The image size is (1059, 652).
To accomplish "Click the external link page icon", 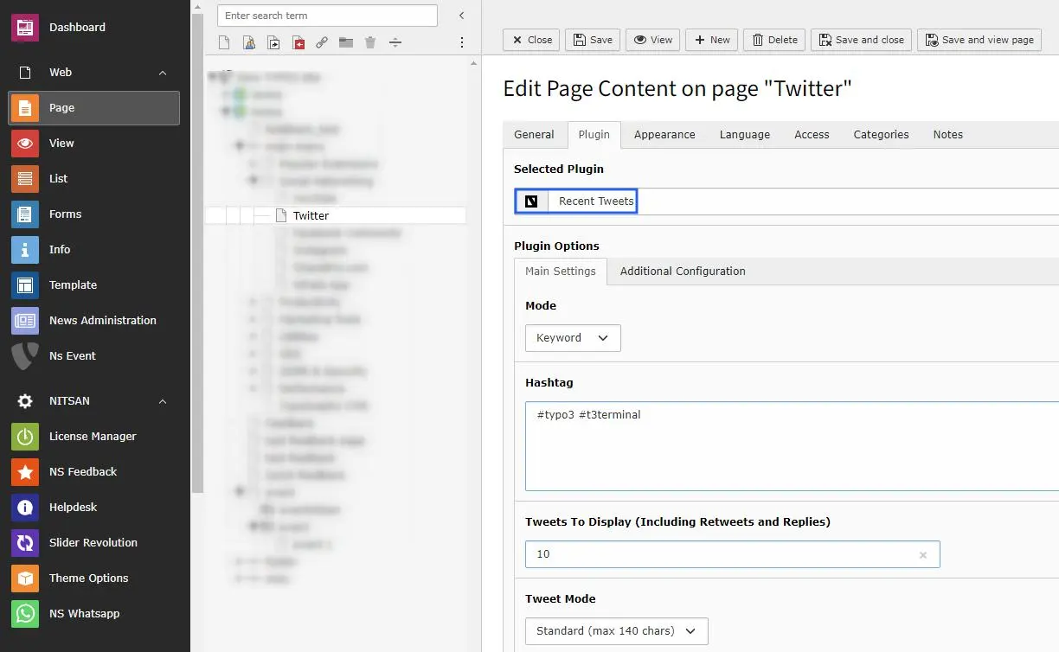I will point(322,42).
